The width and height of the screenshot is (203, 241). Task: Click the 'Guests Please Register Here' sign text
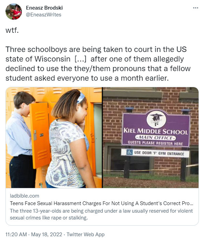point(155,143)
